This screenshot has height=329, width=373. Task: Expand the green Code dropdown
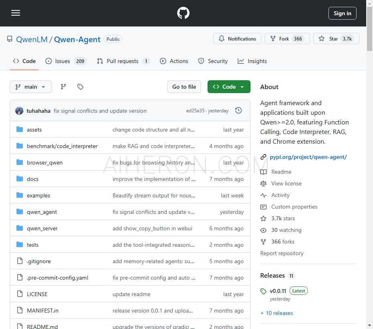click(229, 87)
